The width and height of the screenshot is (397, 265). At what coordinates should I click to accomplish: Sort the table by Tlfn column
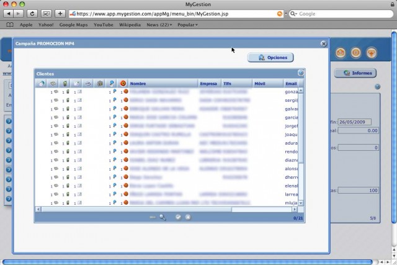coord(237,83)
